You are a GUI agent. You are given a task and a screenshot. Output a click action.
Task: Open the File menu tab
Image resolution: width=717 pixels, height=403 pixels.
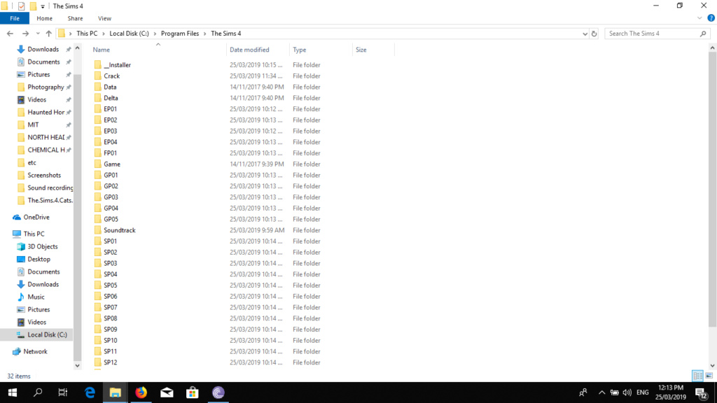tap(15, 18)
